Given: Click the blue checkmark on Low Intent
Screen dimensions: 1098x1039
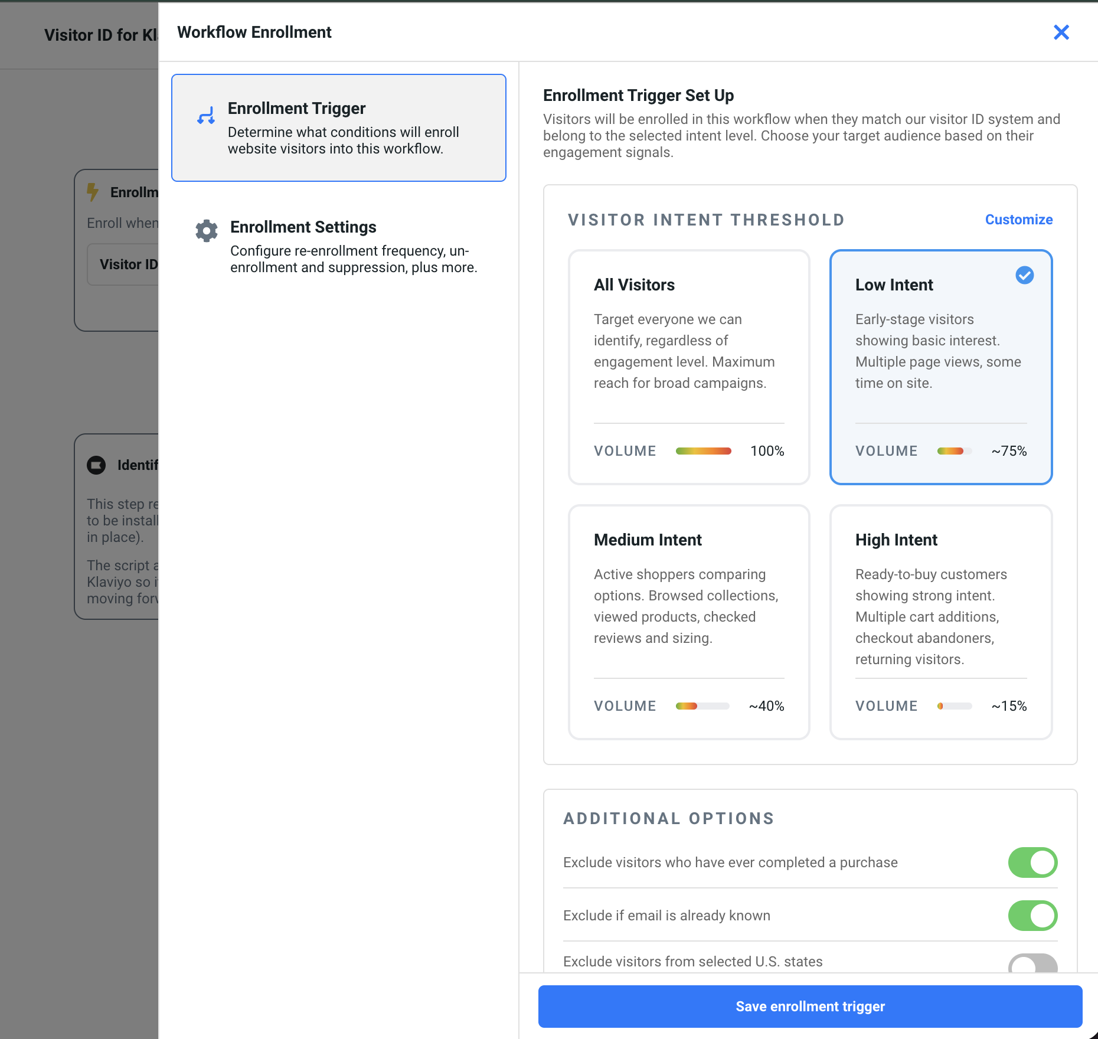Looking at the screenshot, I should coord(1024,275).
